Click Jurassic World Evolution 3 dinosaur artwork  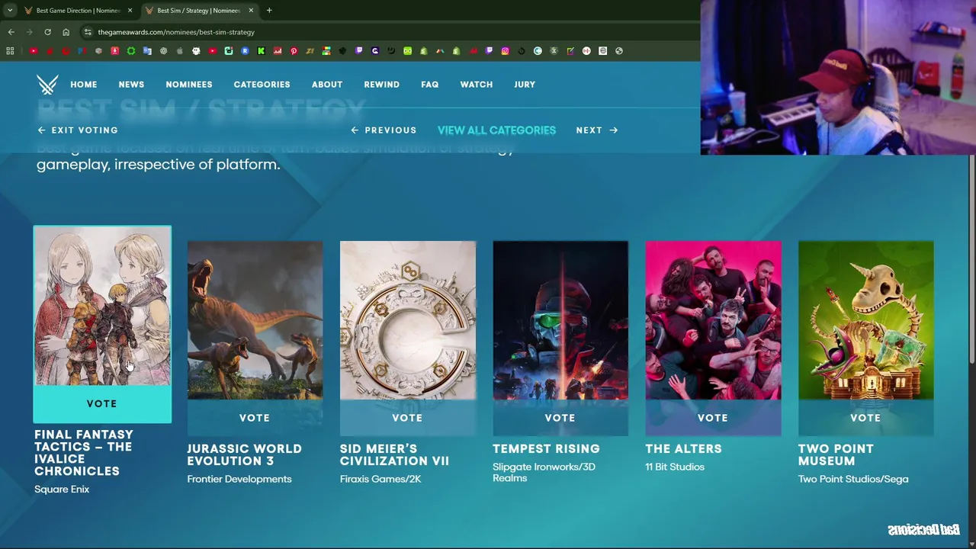(x=255, y=320)
